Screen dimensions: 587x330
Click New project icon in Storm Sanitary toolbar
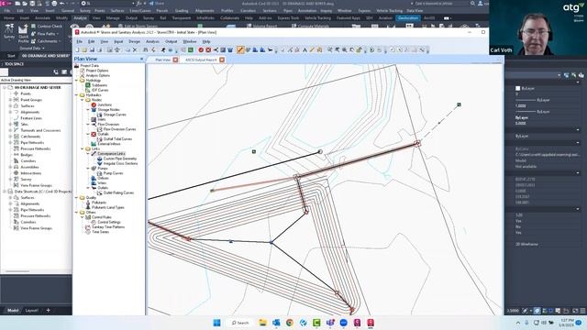[x=77, y=49]
